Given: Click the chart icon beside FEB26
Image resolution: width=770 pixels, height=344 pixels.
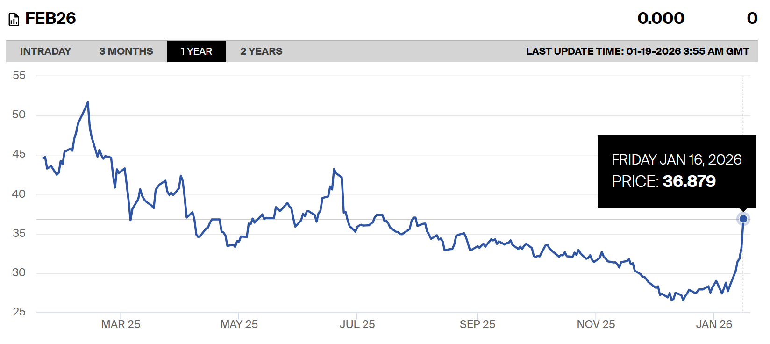Looking at the screenshot, I should pyautogui.click(x=14, y=20).
